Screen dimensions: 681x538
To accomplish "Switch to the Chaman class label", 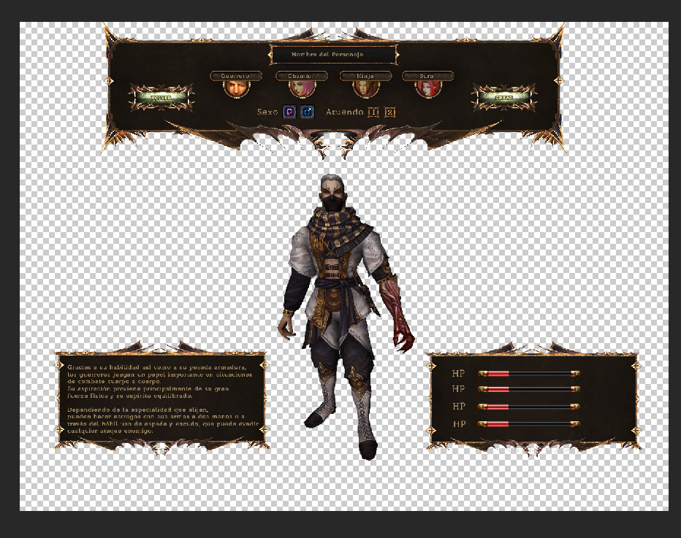I will pos(301,76).
